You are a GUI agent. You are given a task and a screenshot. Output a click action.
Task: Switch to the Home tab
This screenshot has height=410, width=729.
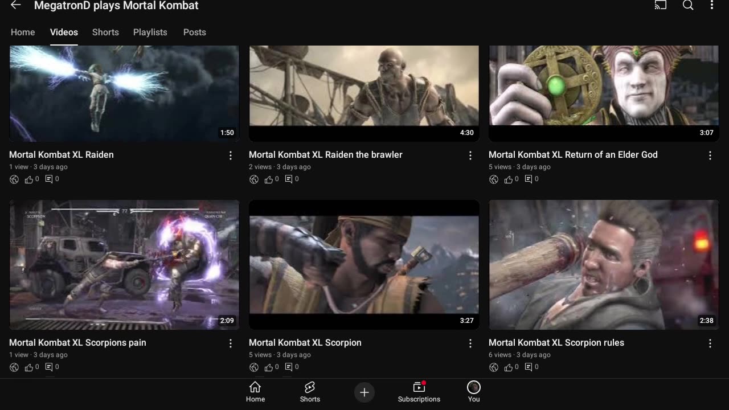point(23,32)
